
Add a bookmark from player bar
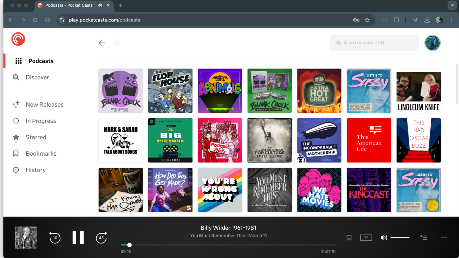click(349, 238)
